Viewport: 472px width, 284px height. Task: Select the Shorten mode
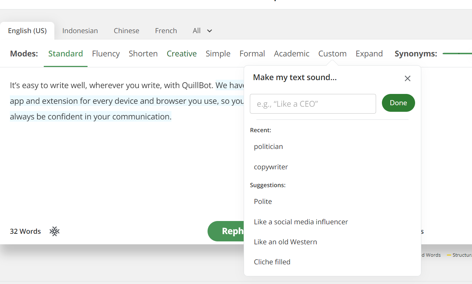(143, 54)
